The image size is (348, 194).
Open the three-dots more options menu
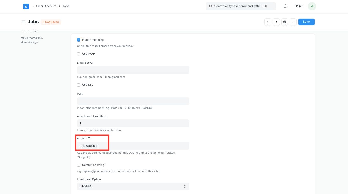pyautogui.click(x=293, y=22)
